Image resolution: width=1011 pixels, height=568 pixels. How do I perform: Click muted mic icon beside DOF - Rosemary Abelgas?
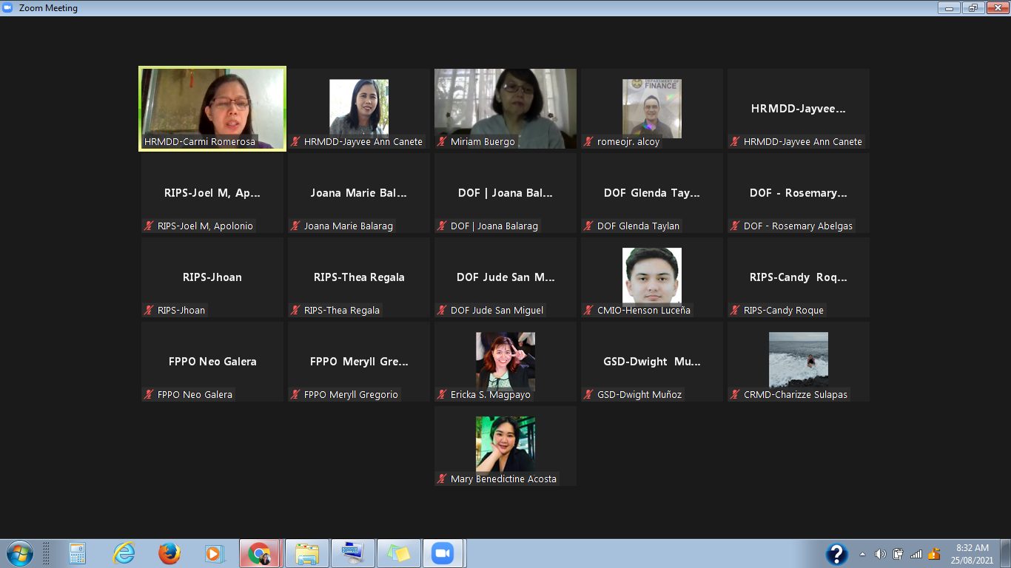click(735, 226)
